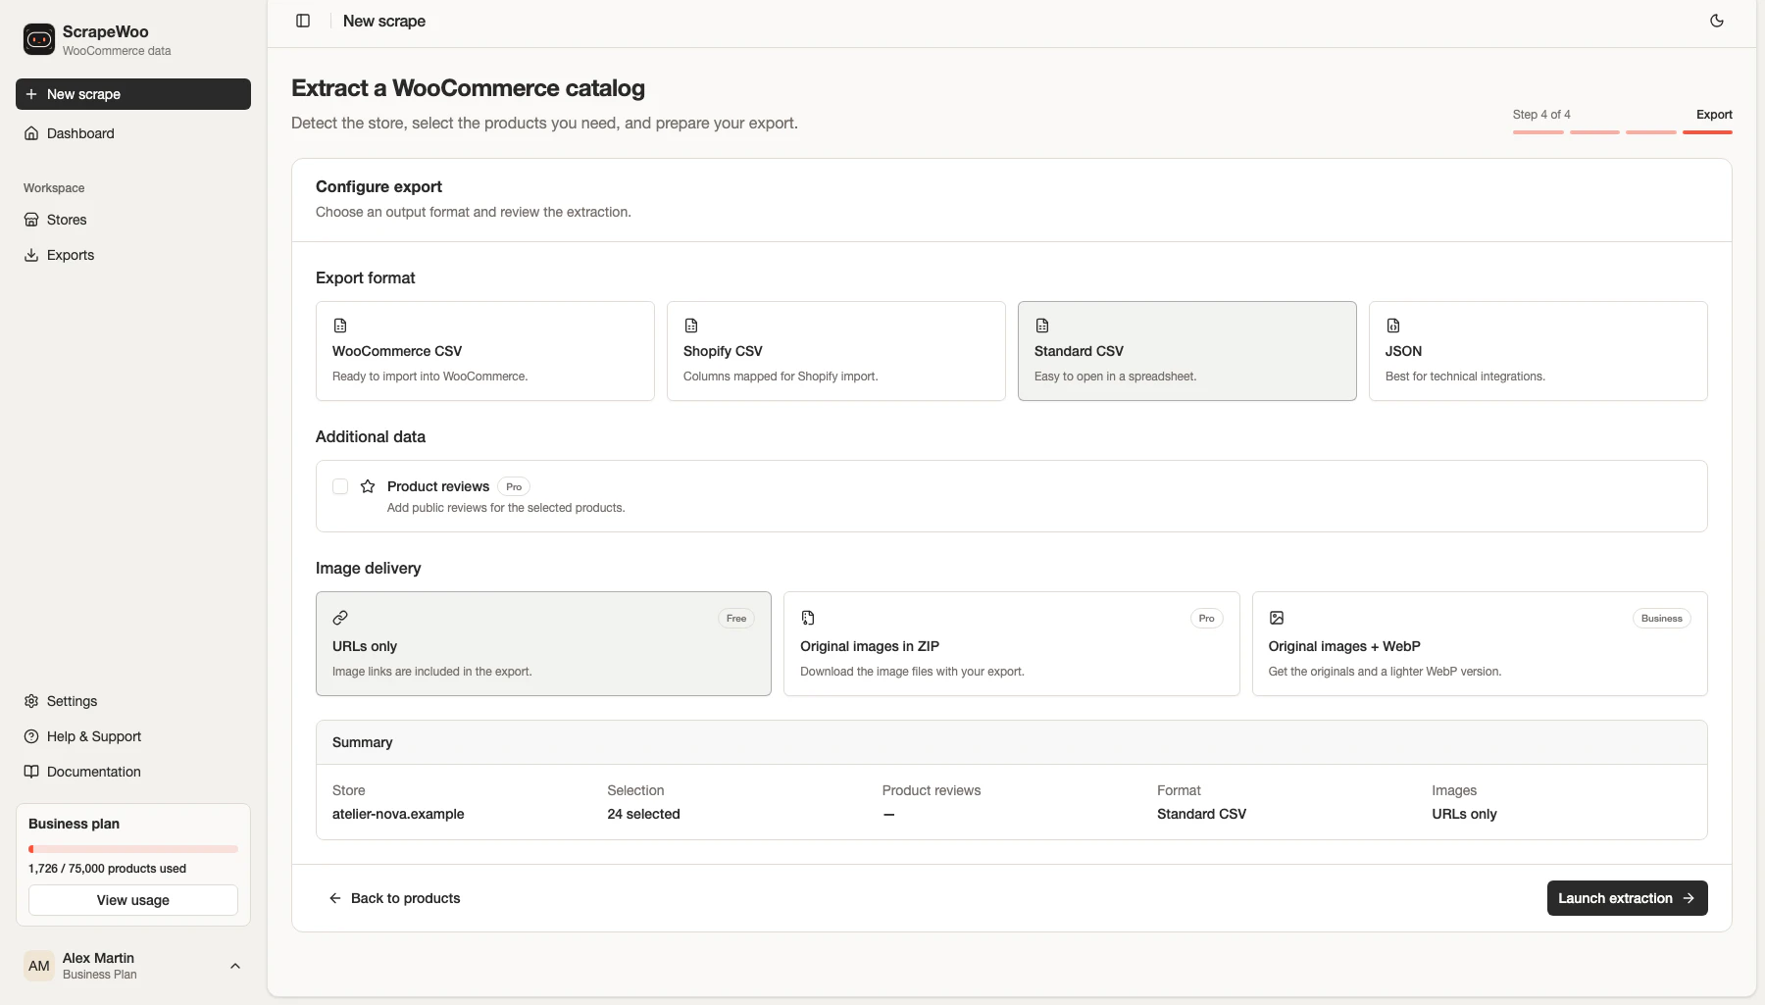1765x1005 pixels.
Task: Open Documentation in the sidebar
Action: (133, 772)
